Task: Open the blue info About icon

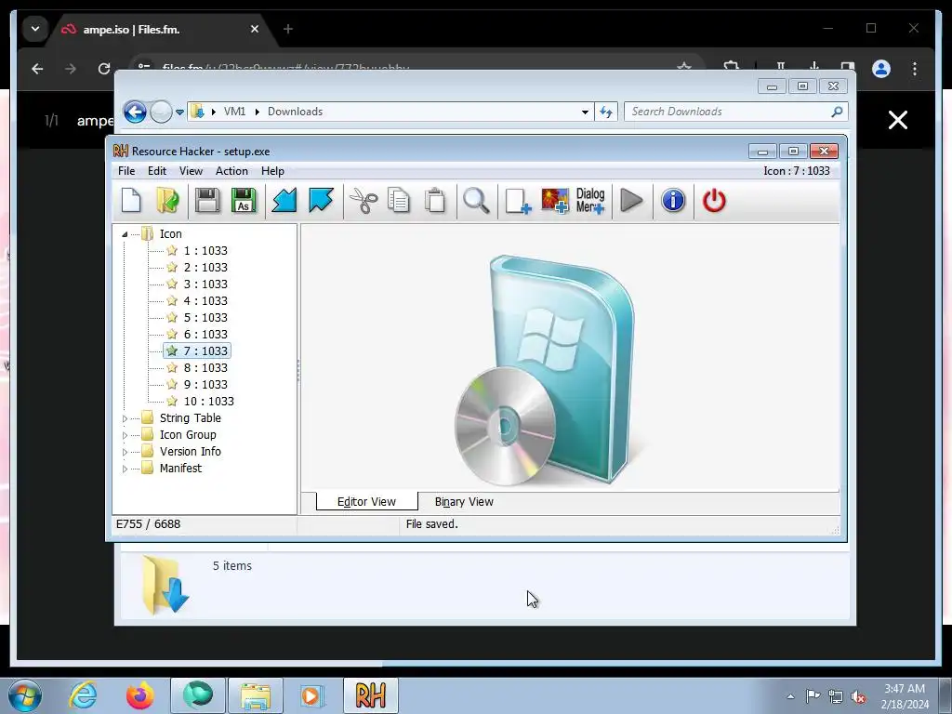Action: click(673, 201)
